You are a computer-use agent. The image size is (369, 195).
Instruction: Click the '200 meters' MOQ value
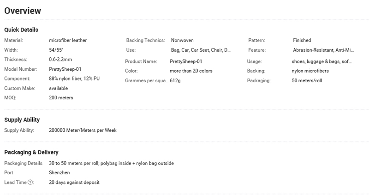pos(61,97)
